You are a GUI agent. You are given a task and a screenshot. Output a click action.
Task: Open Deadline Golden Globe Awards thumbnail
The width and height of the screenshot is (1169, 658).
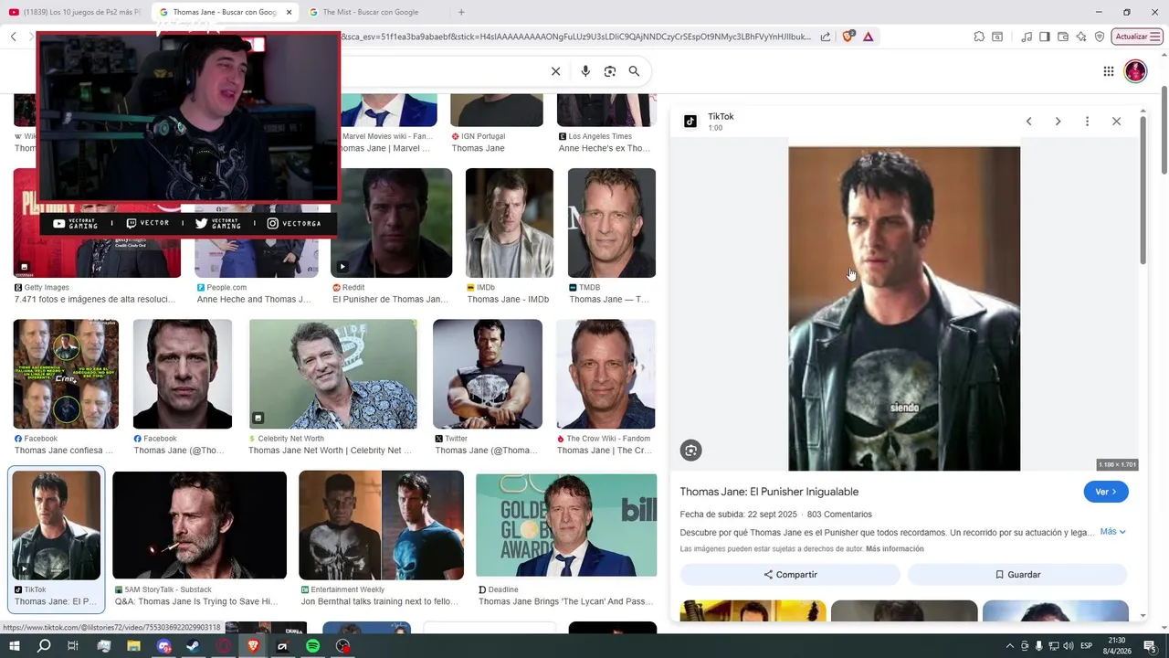point(566,525)
